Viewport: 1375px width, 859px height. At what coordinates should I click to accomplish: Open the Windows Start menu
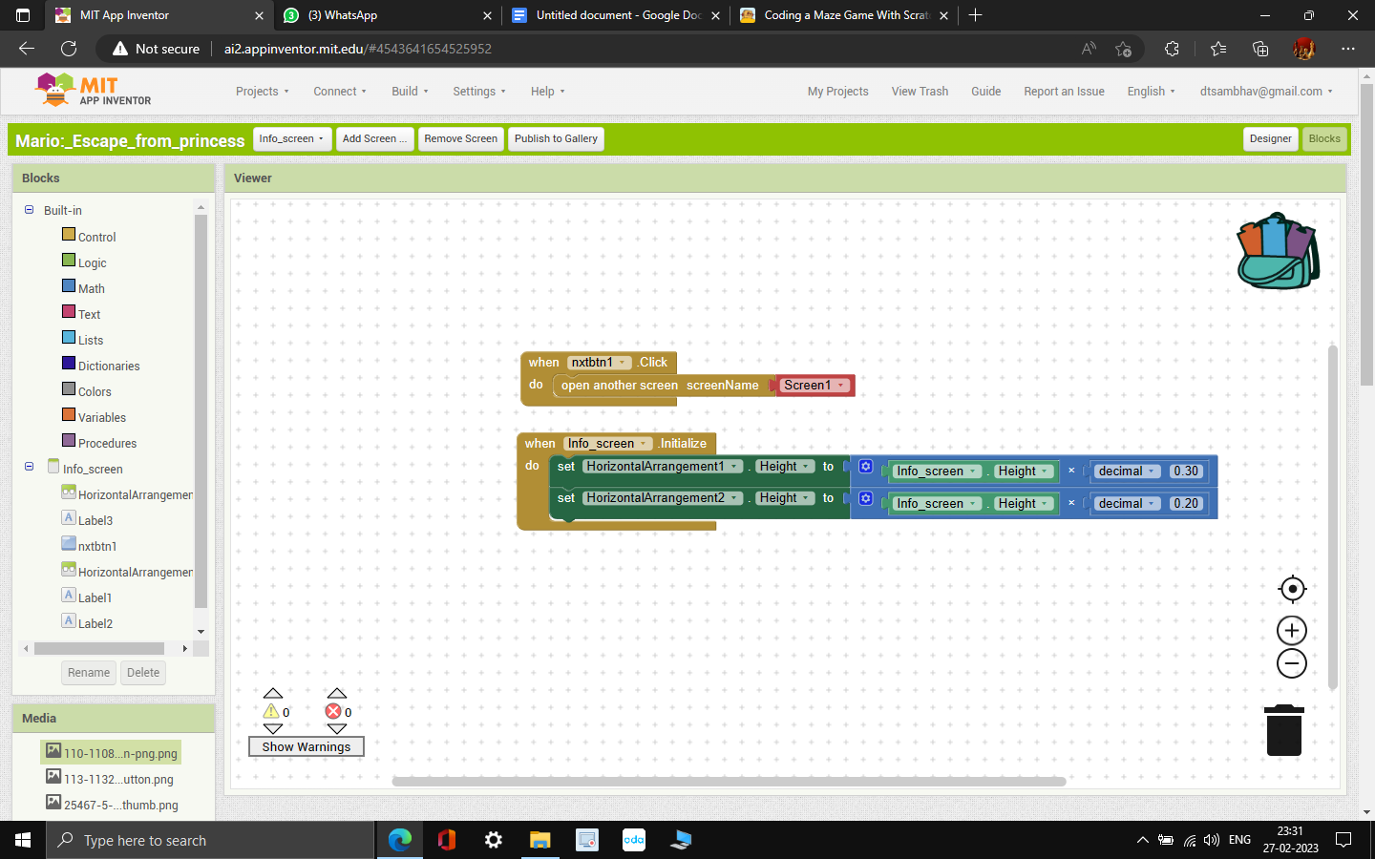click(23, 840)
